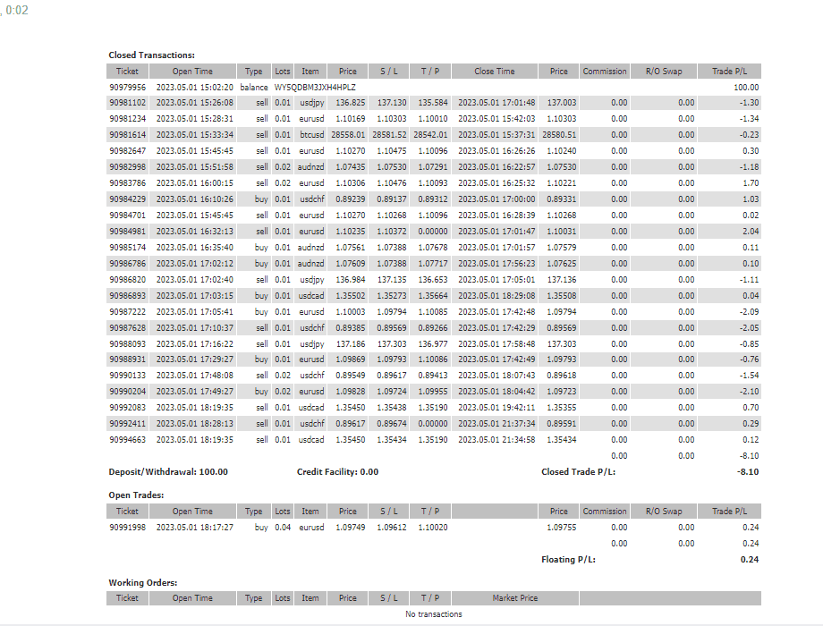Image resolution: width=823 pixels, height=626 pixels.
Task: Select ticket 90992411
Action: pos(128,424)
